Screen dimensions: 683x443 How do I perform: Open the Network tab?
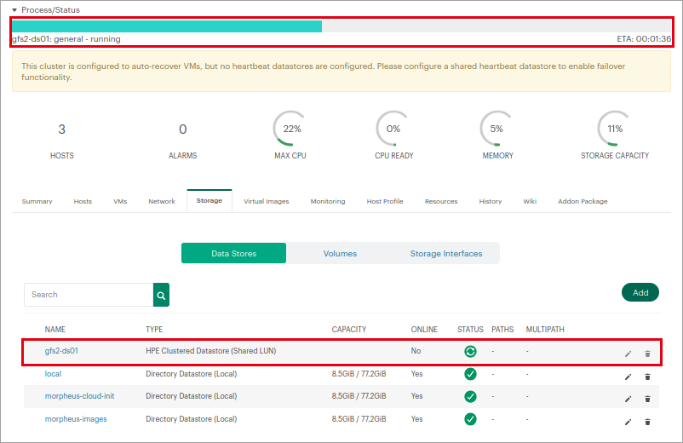(162, 201)
